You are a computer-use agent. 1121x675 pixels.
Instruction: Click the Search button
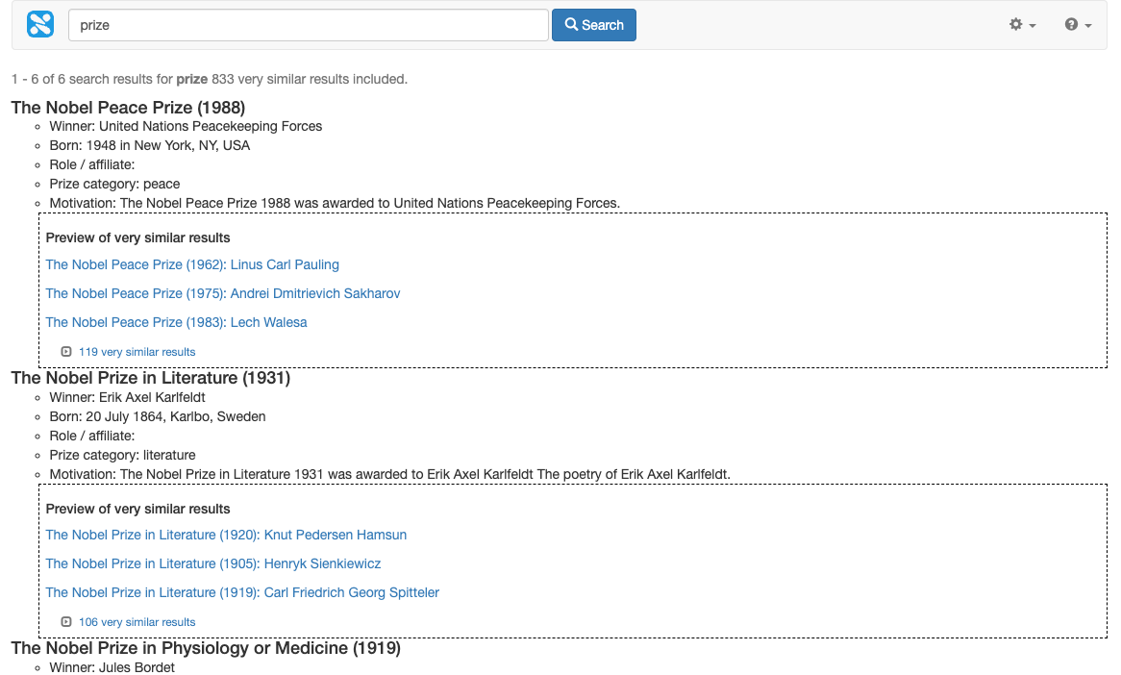click(593, 24)
